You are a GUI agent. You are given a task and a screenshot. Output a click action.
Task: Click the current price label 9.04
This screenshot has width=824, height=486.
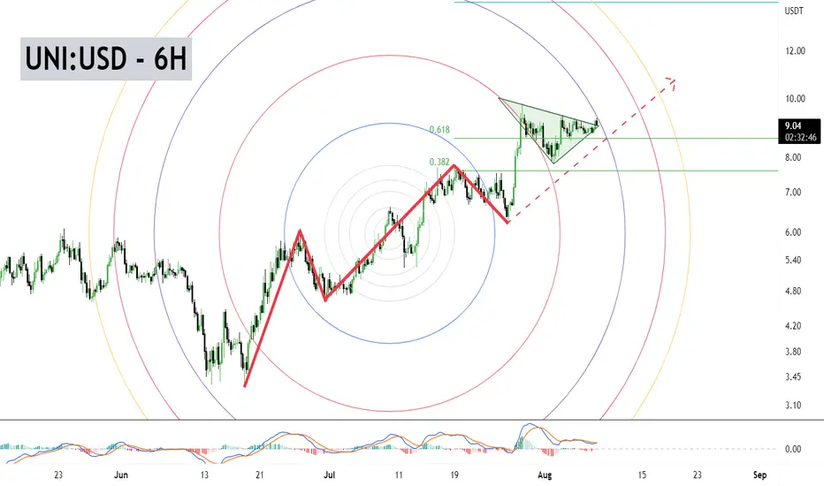[x=793, y=125]
